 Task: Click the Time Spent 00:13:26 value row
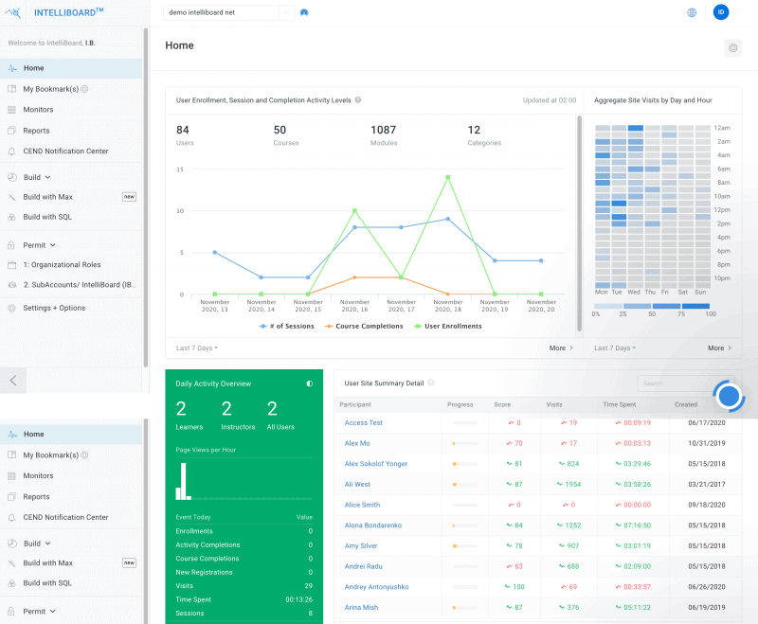[244, 599]
